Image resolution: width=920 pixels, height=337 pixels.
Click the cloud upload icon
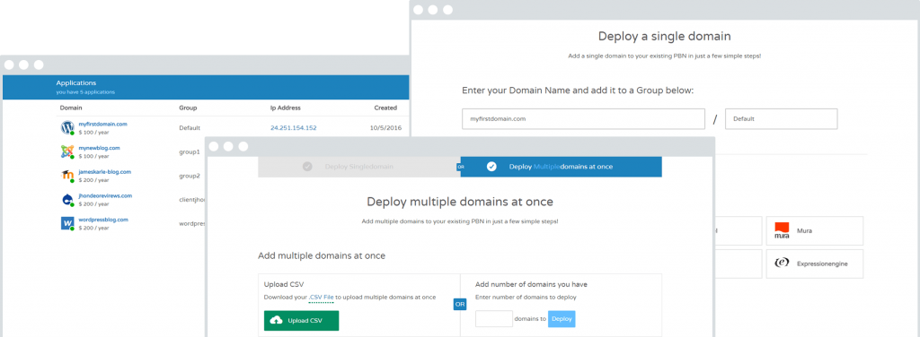277,320
